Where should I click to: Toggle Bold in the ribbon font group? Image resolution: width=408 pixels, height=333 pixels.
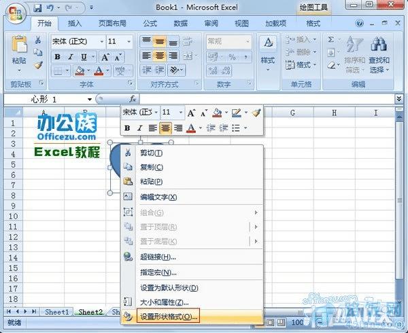click(x=58, y=57)
